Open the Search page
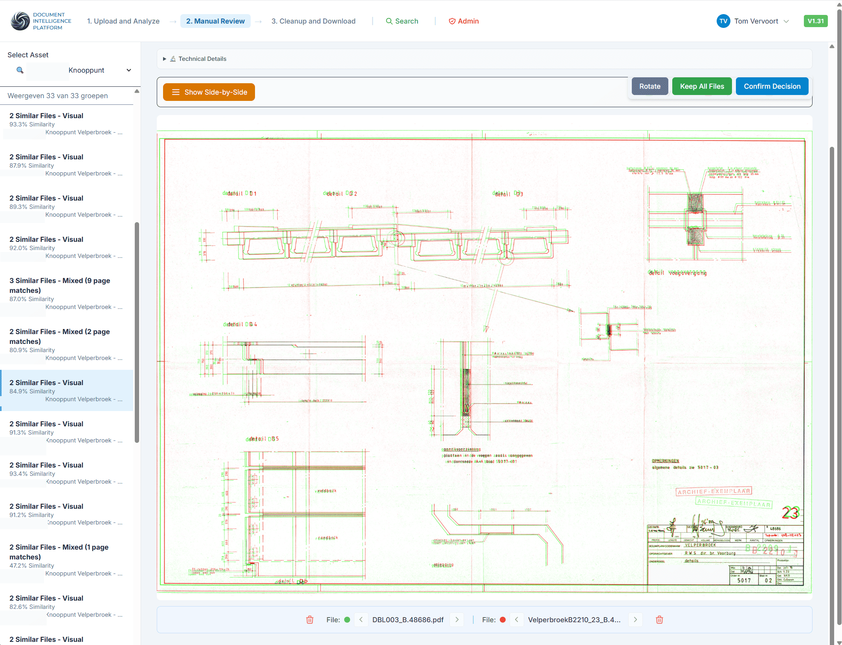 coord(402,21)
